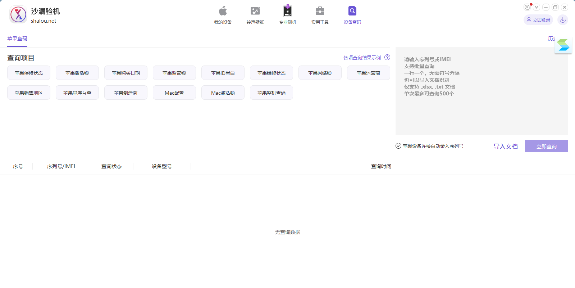575x288 pixels.
Task: Open the 我的设备 Apple icon
Action: [223, 11]
